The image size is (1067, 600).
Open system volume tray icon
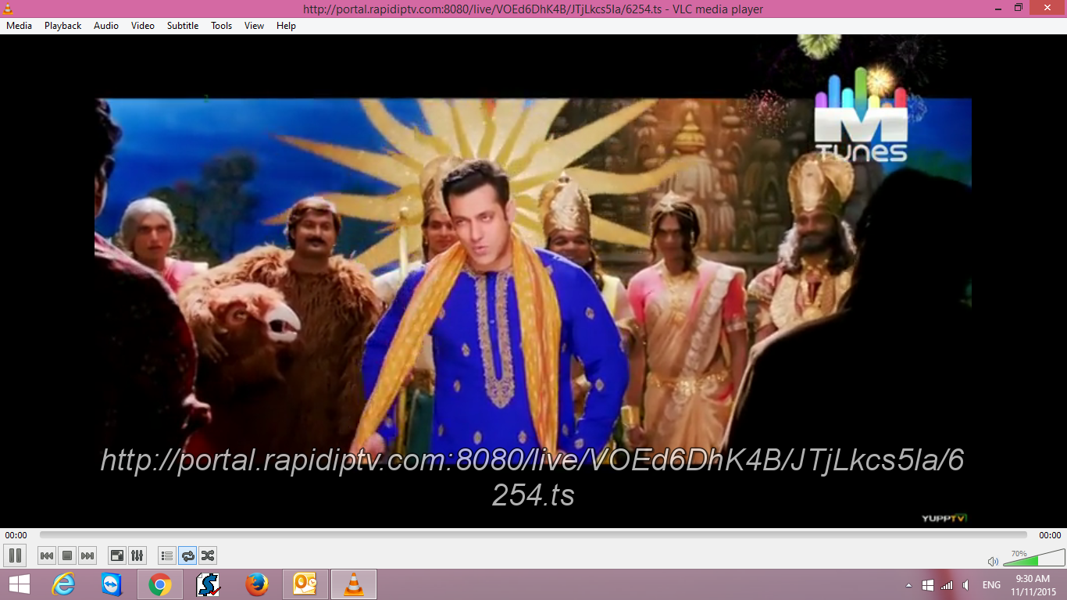(x=966, y=585)
